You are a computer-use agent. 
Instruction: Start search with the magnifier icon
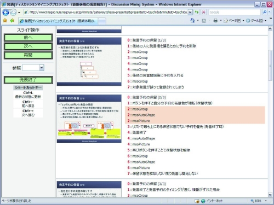click(264, 12)
